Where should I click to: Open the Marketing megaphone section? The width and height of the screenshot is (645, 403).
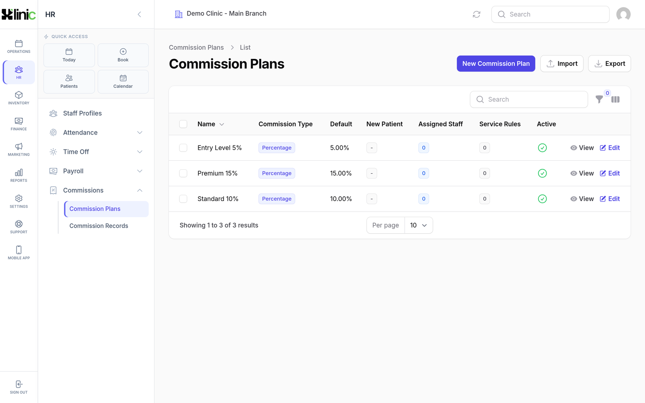tap(19, 150)
